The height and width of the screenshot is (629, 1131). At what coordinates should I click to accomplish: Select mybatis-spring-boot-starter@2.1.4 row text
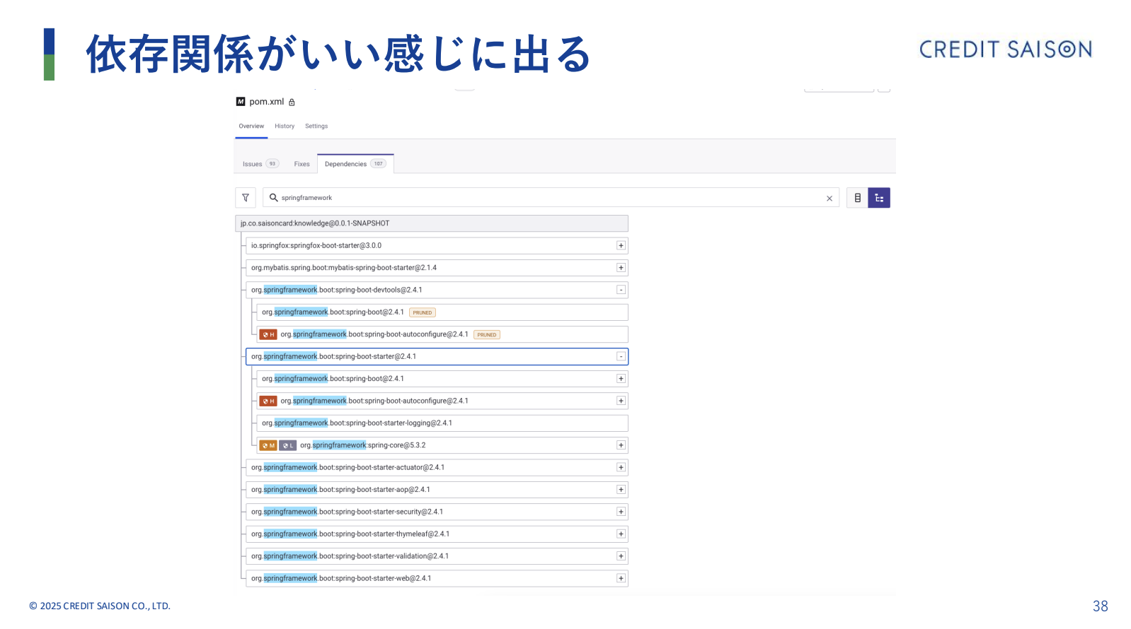344,268
